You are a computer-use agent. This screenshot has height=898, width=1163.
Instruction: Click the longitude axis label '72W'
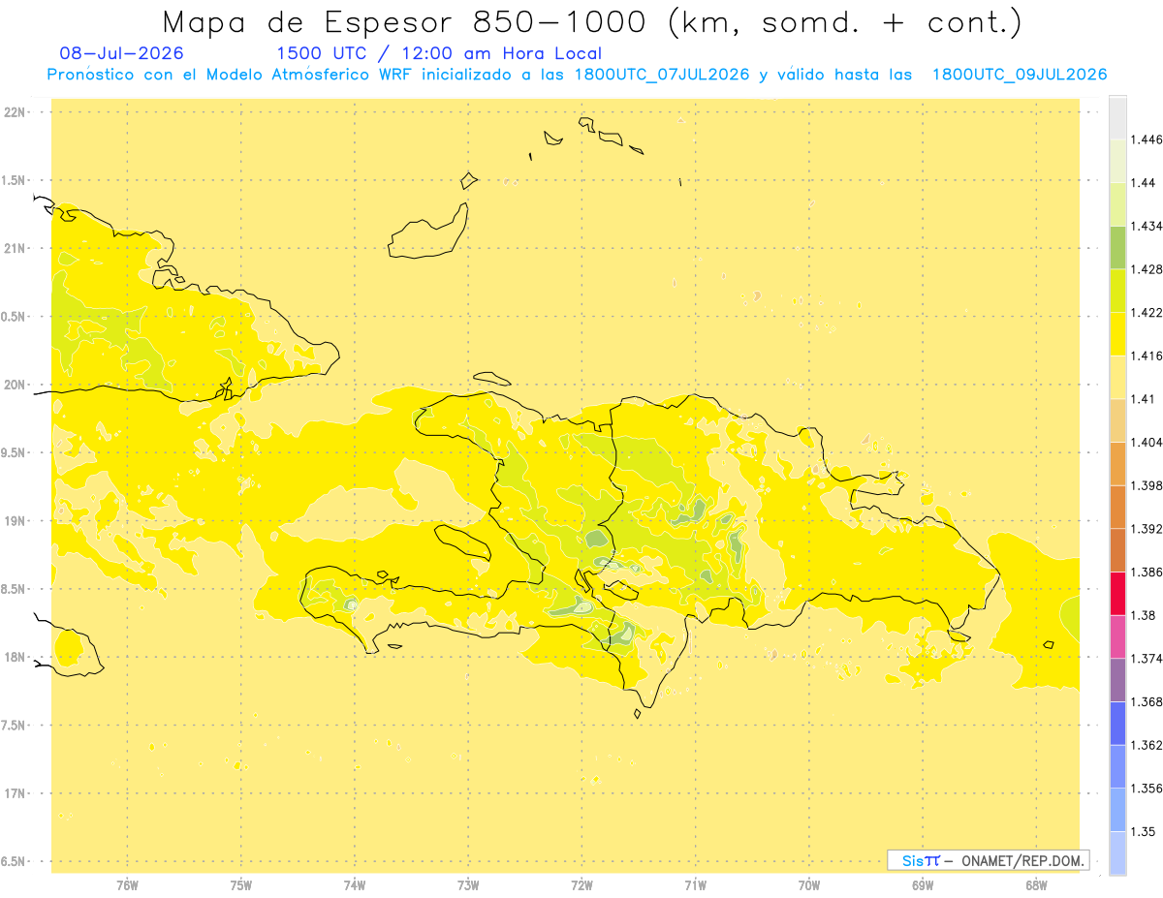tap(581, 885)
